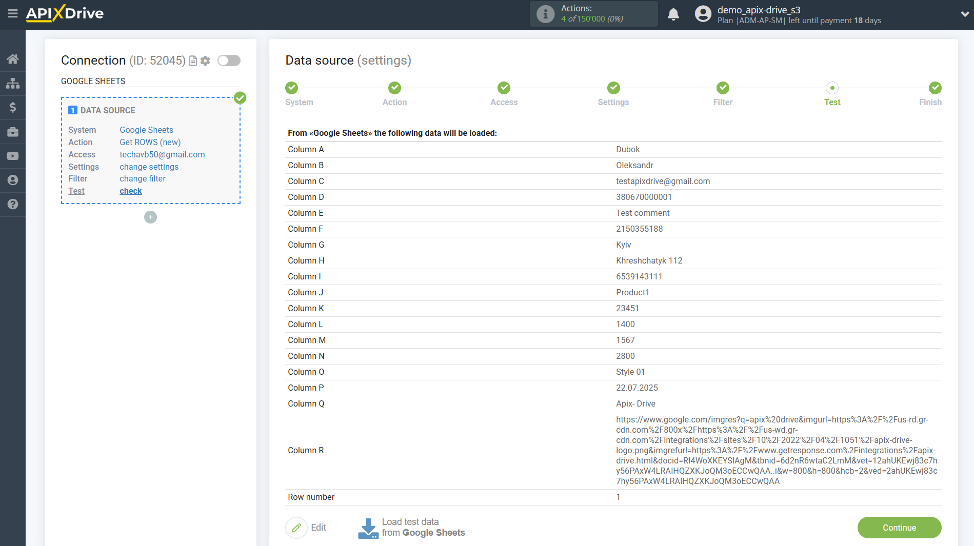Open the Google Sheets system link
Image resolution: width=974 pixels, height=546 pixels.
[x=146, y=130]
